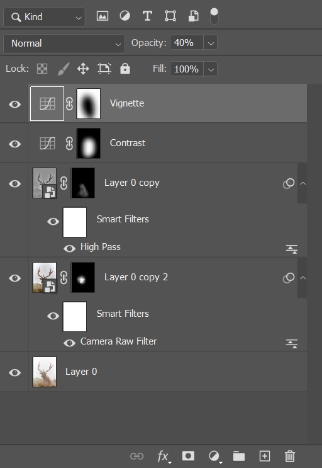Open layer style fx menu
Image resolution: width=322 pixels, height=468 pixels.
point(164,457)
